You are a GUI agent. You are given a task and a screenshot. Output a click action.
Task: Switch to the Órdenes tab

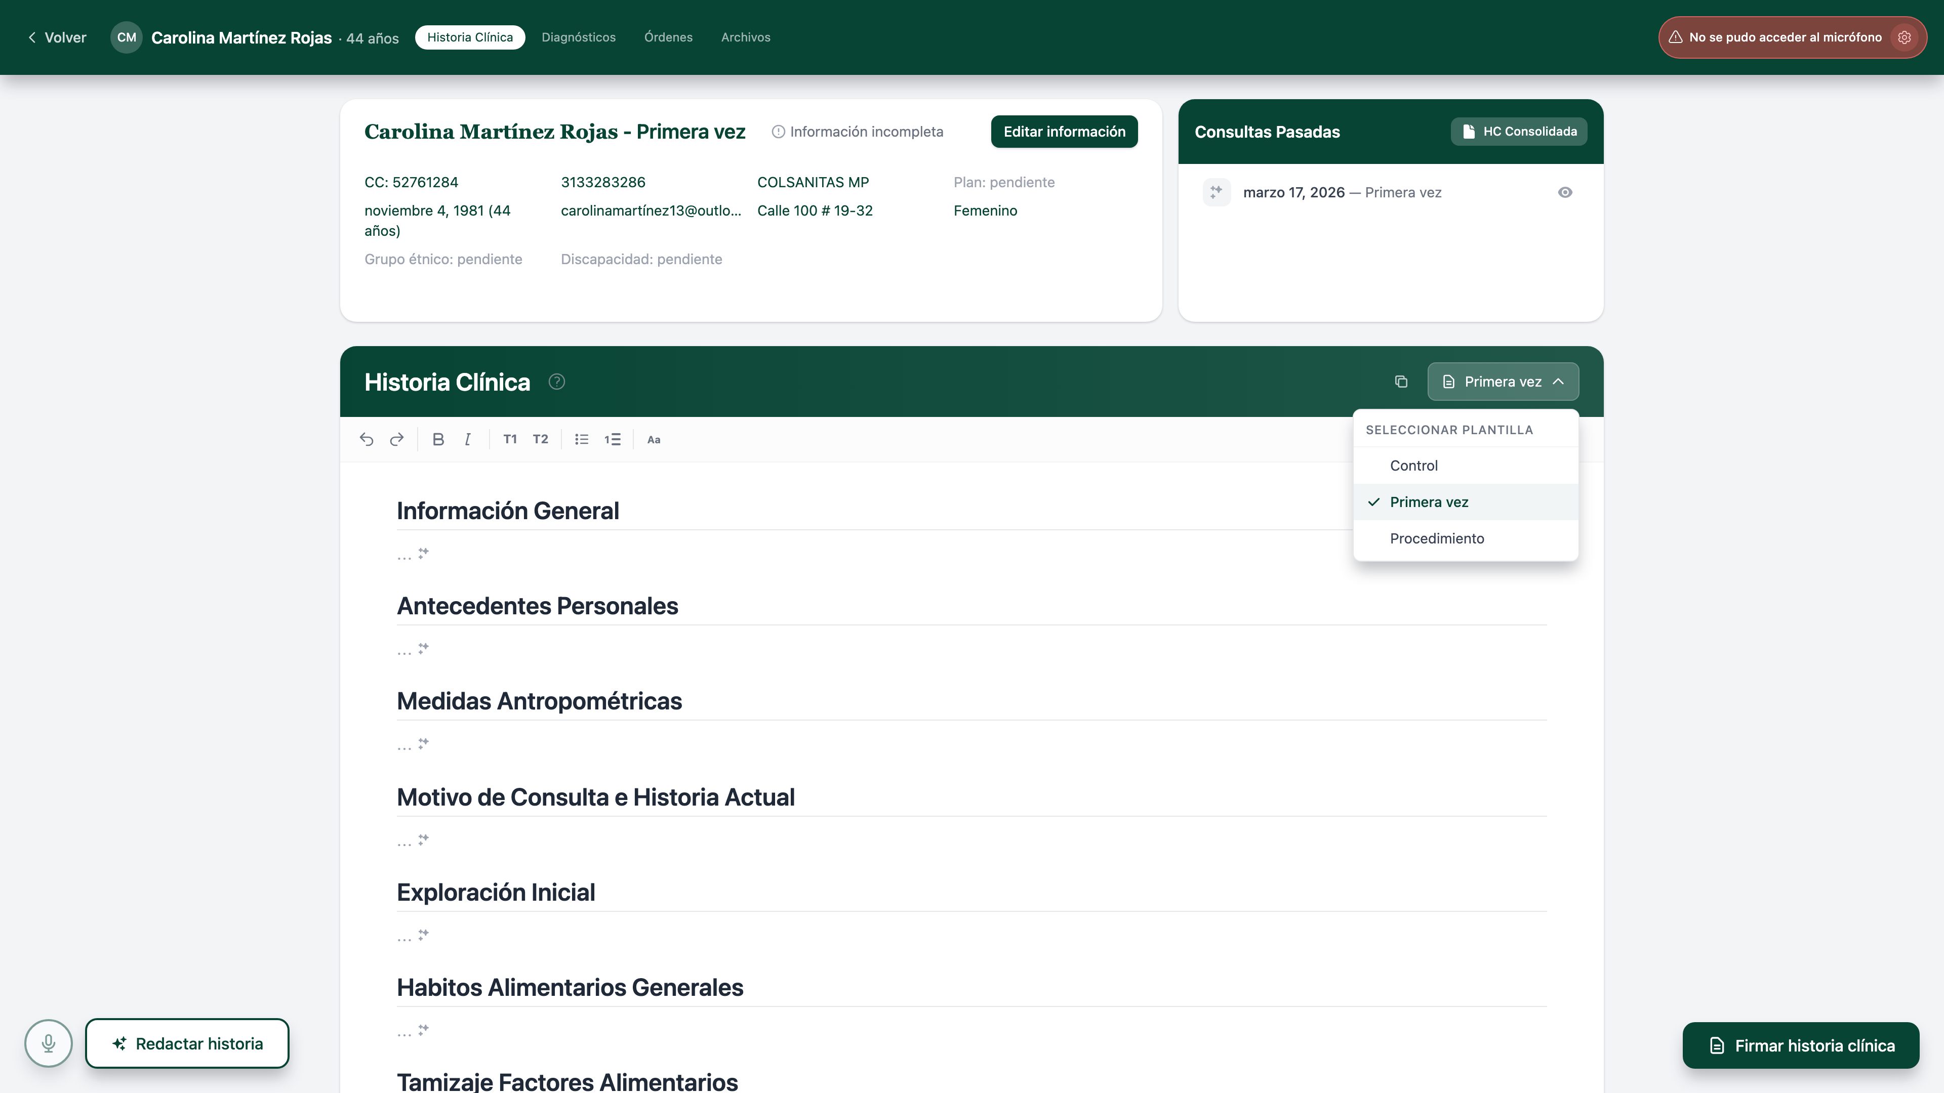point(668,37)
